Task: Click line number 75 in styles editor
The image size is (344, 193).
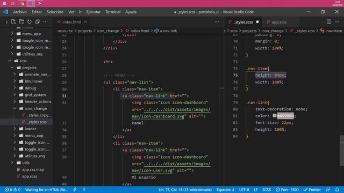Action: click(x=235, y=75)
